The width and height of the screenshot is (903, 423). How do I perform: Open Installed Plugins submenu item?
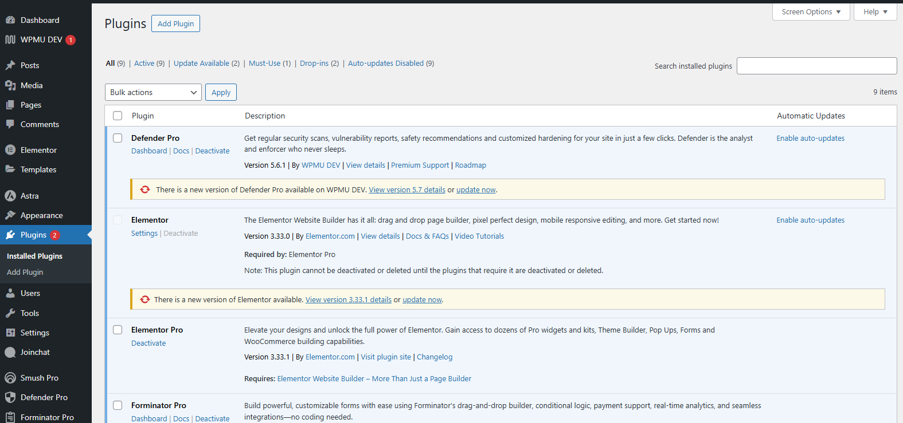pos(34,256)
